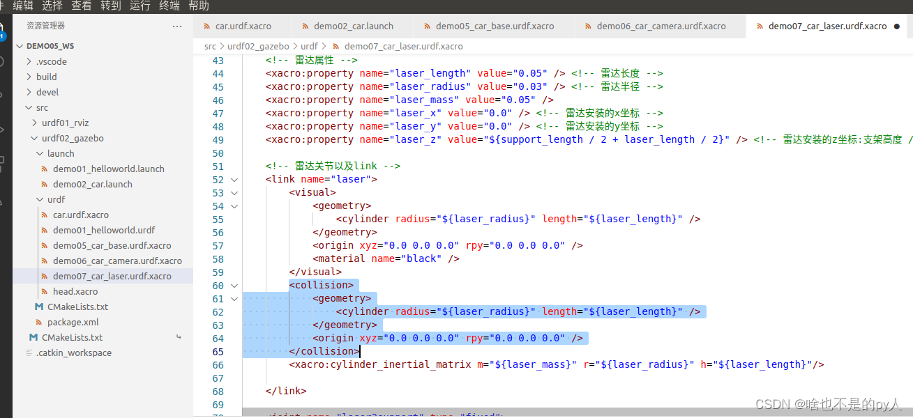Open .catkin_workspace in the explorer
The height and width of the screenshot is (418, 913).
[x=74, y=353]
